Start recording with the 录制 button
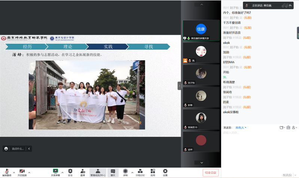Viewport: 299px width, 178px height. tap(125, 172)
